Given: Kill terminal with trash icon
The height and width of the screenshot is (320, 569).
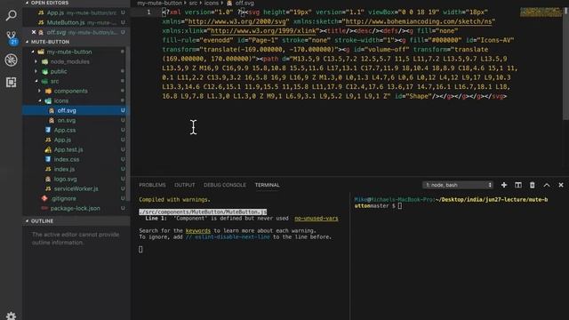Looking at the screenshot, I should click(x=532, y=185).
